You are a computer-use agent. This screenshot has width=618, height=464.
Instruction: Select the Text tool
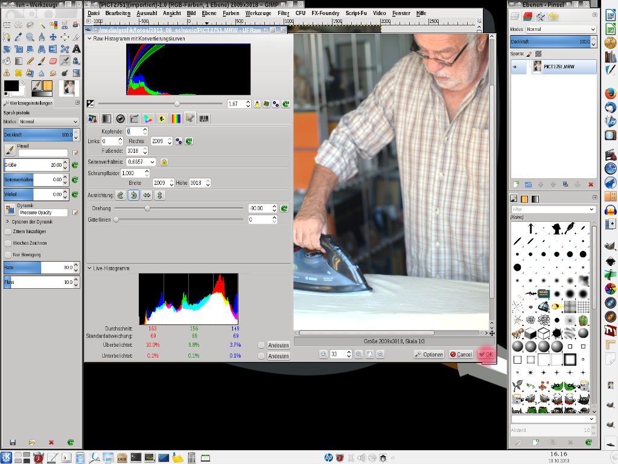(76, 49)
